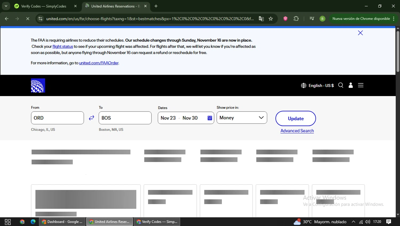The height and width of the screenshot is (226, 400).
Task: Open the Dates field Nov 23 - Nov 30
Action: point(186,118)
